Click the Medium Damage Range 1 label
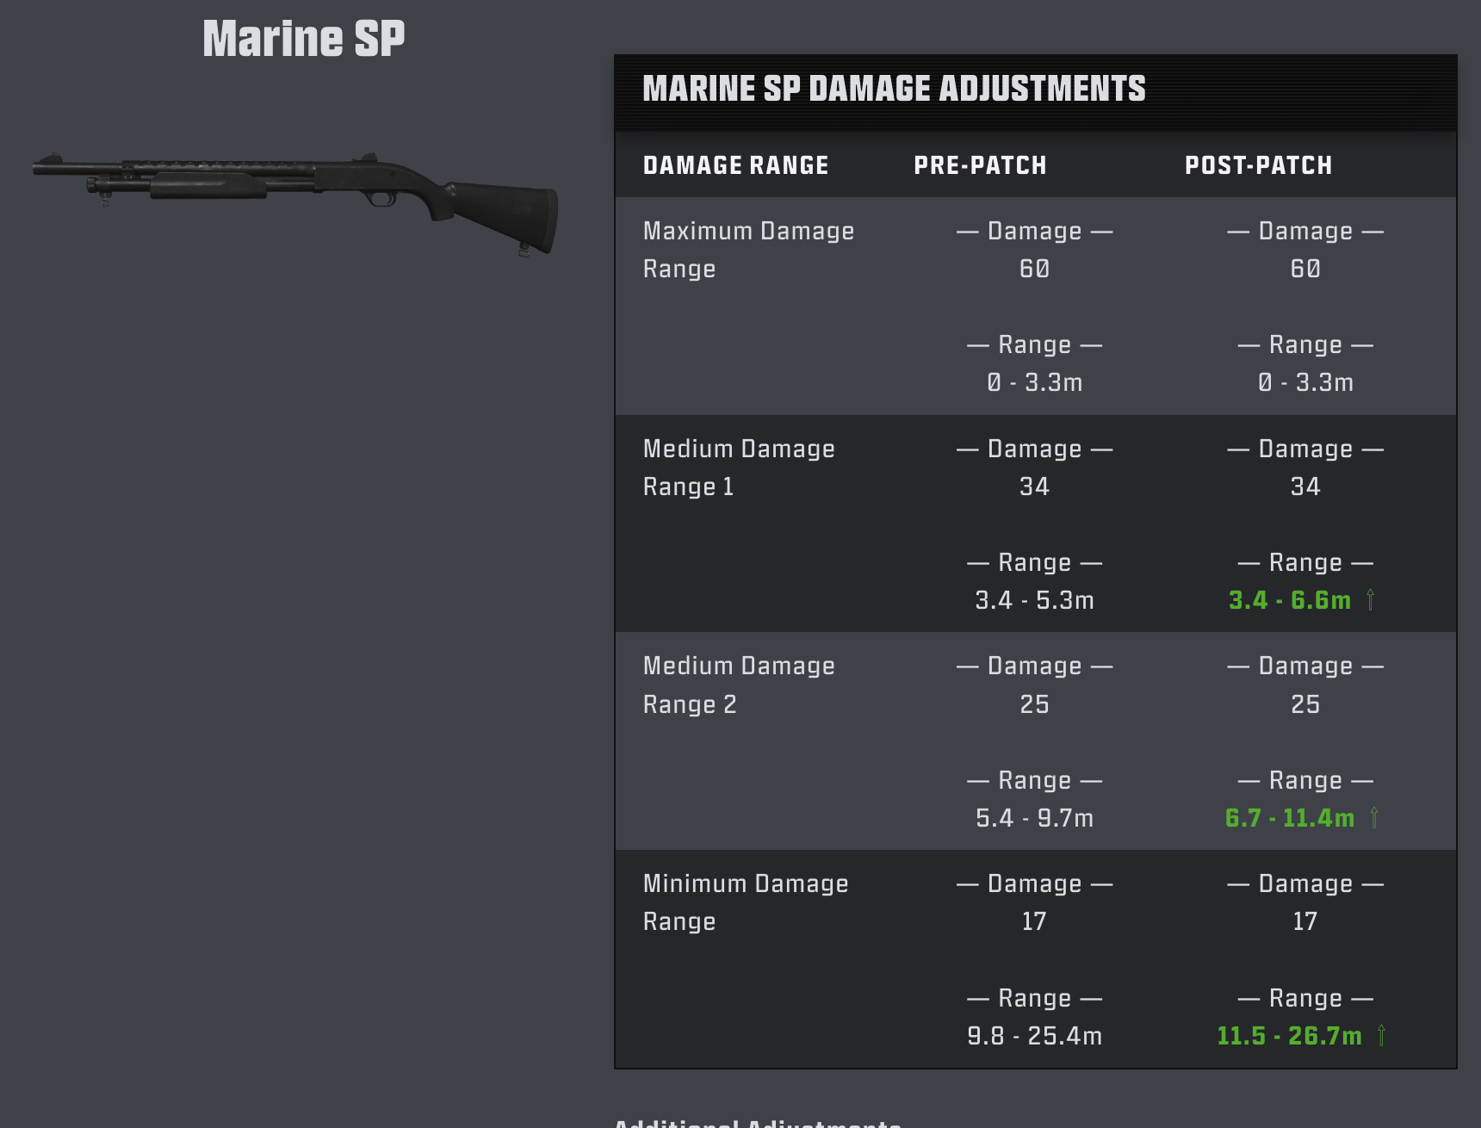This screenshot has width=1481, height=1128. pos(739,468)
